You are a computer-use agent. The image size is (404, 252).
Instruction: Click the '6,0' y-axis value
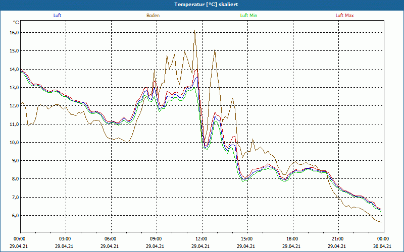point(15,216)
